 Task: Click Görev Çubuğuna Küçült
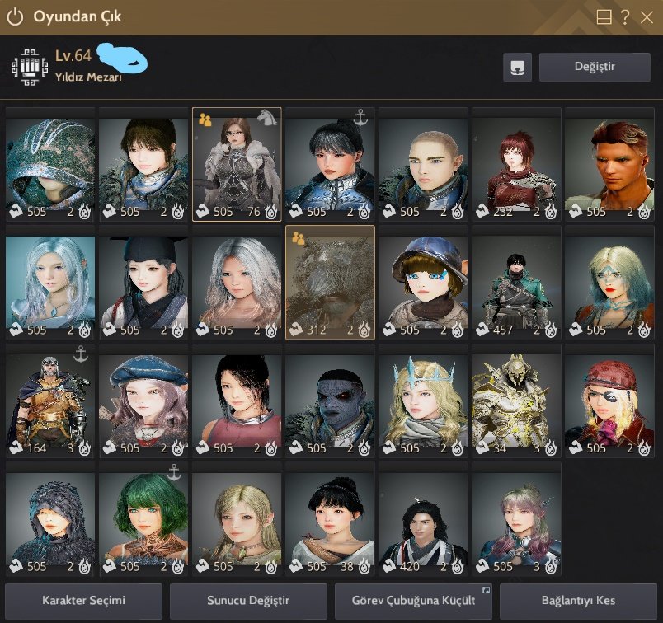[x=413, y=601]
